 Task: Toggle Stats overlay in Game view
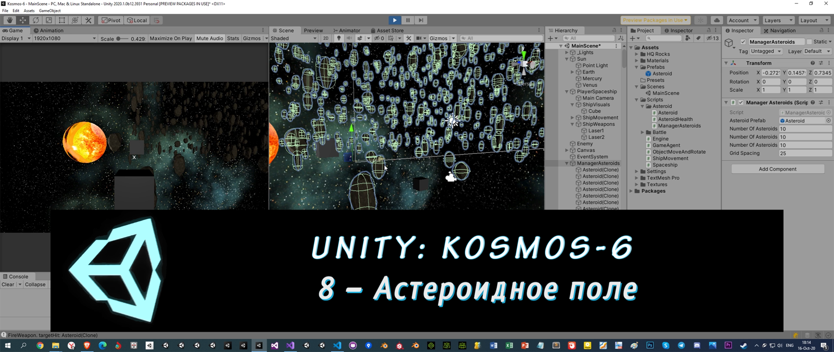click(x=233, y=39)
